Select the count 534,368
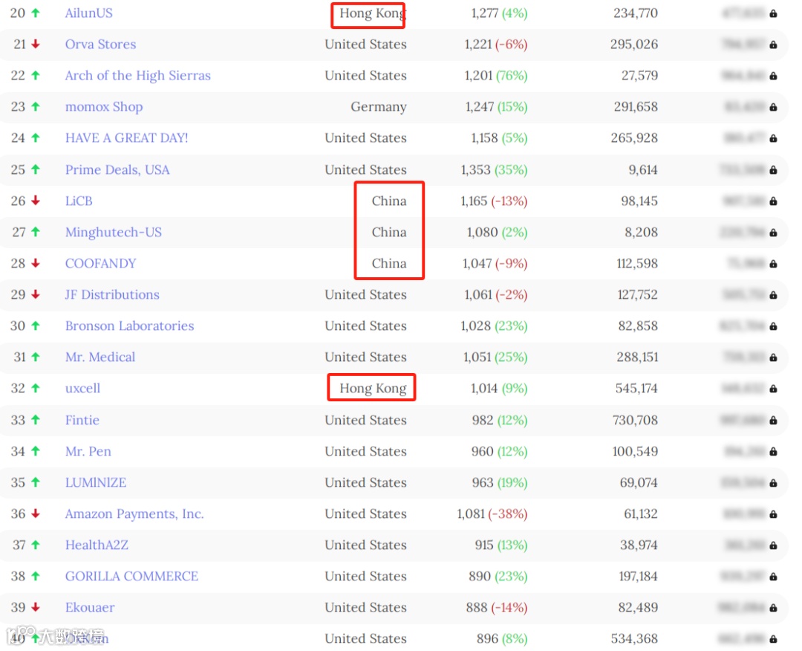 coord(634,638)
